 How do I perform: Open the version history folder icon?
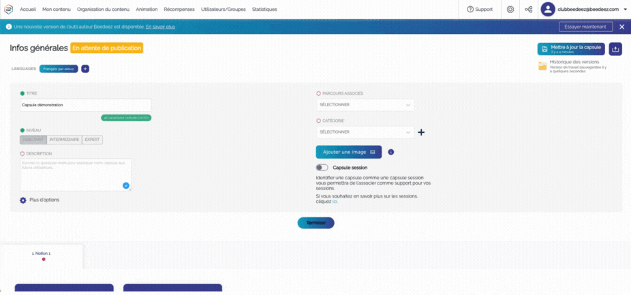point(542,66)
